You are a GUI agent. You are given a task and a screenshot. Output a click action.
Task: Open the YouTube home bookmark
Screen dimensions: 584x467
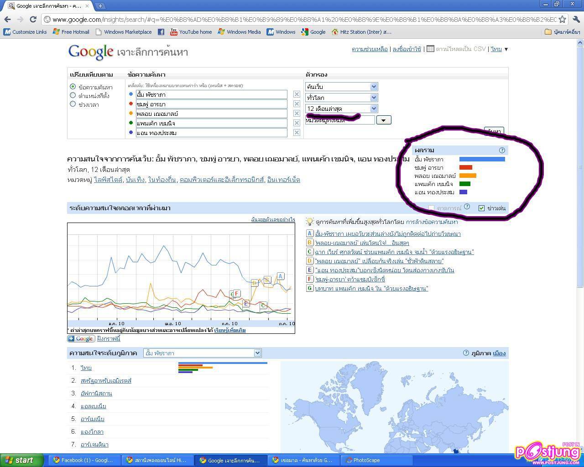tap(191, 32)
